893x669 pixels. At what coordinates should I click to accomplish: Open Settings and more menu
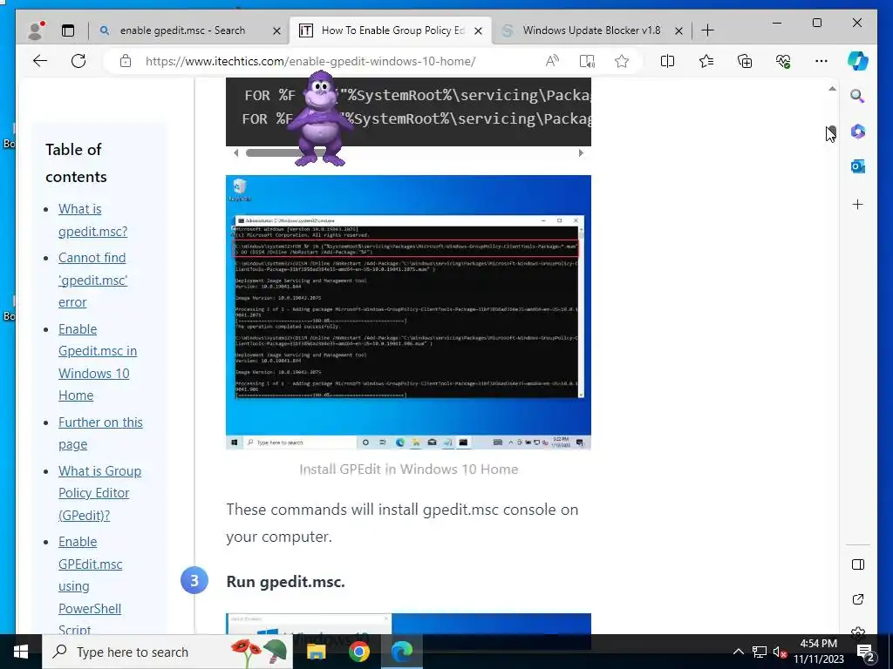tap(821, 61)
